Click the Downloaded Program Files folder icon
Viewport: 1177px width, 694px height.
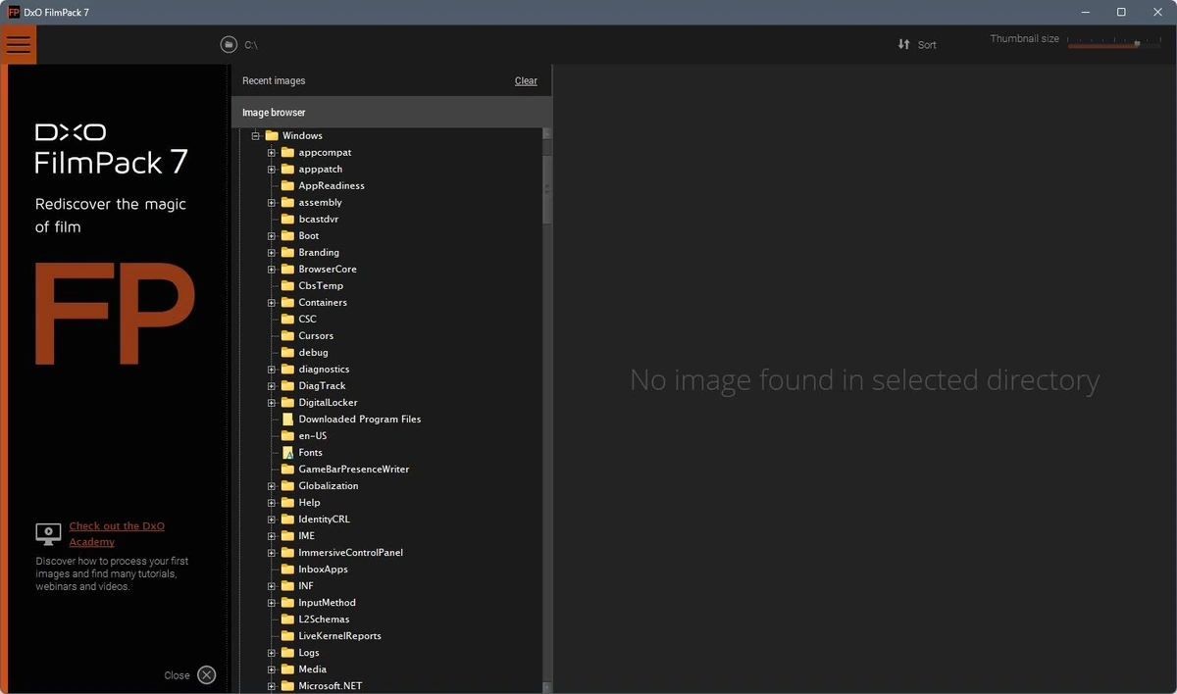pos(288,420)
